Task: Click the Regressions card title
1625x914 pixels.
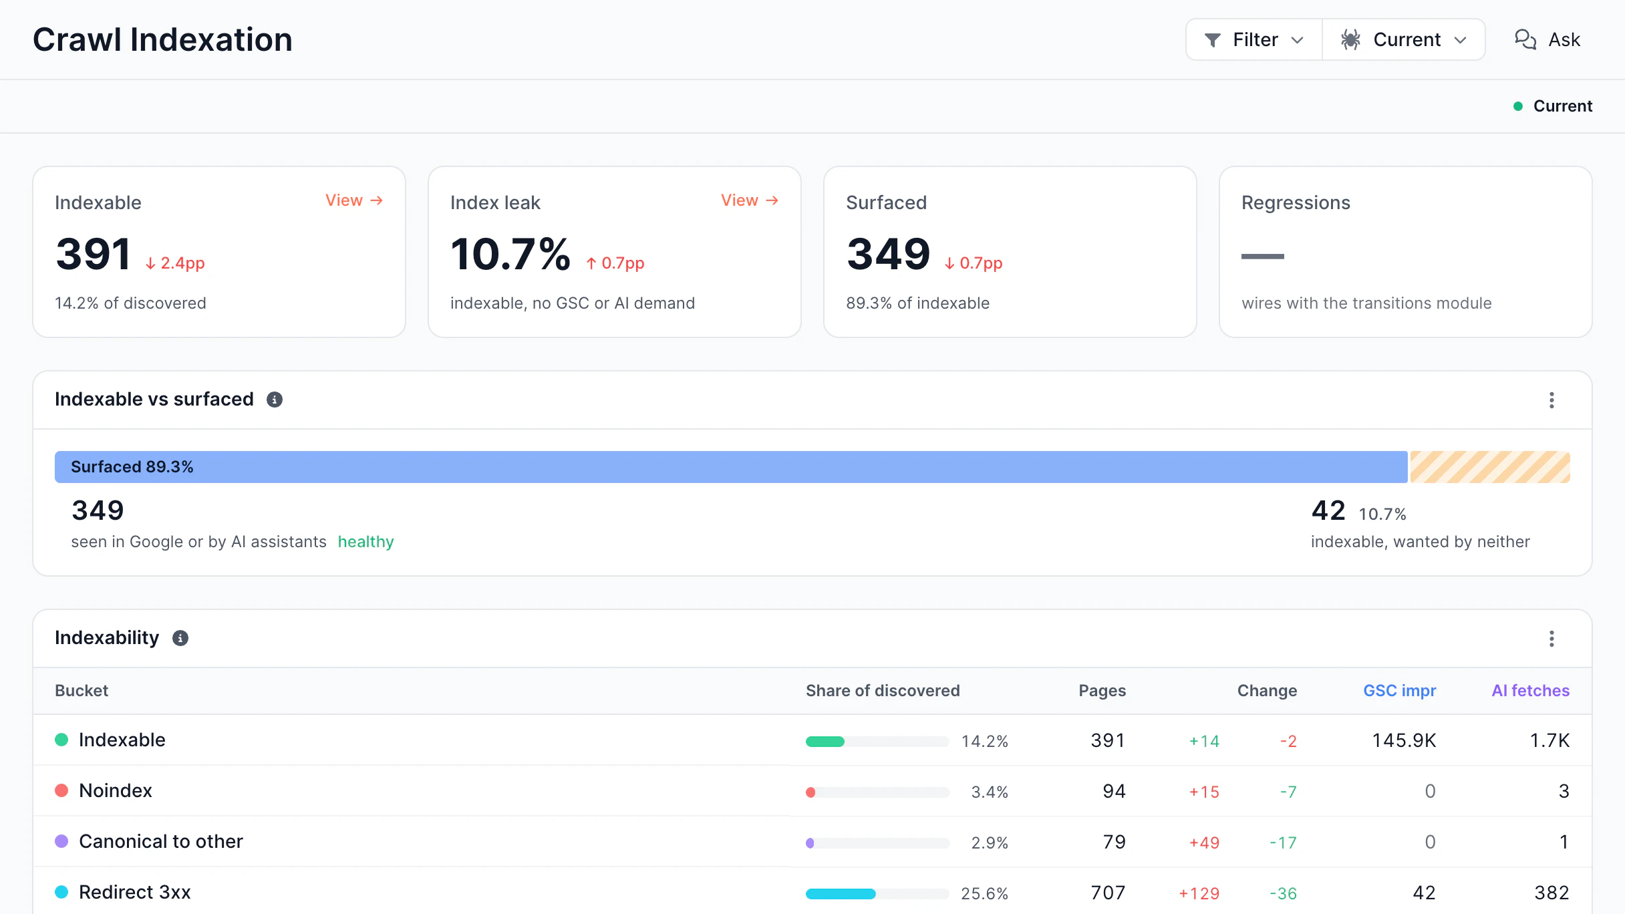Action: 1296,202
